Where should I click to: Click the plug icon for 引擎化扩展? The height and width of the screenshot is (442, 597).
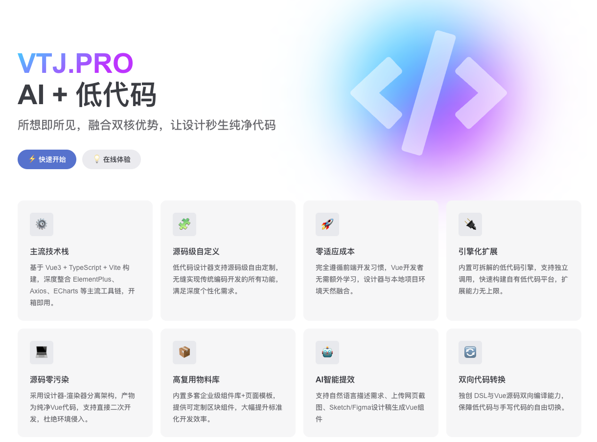point(470,224)
